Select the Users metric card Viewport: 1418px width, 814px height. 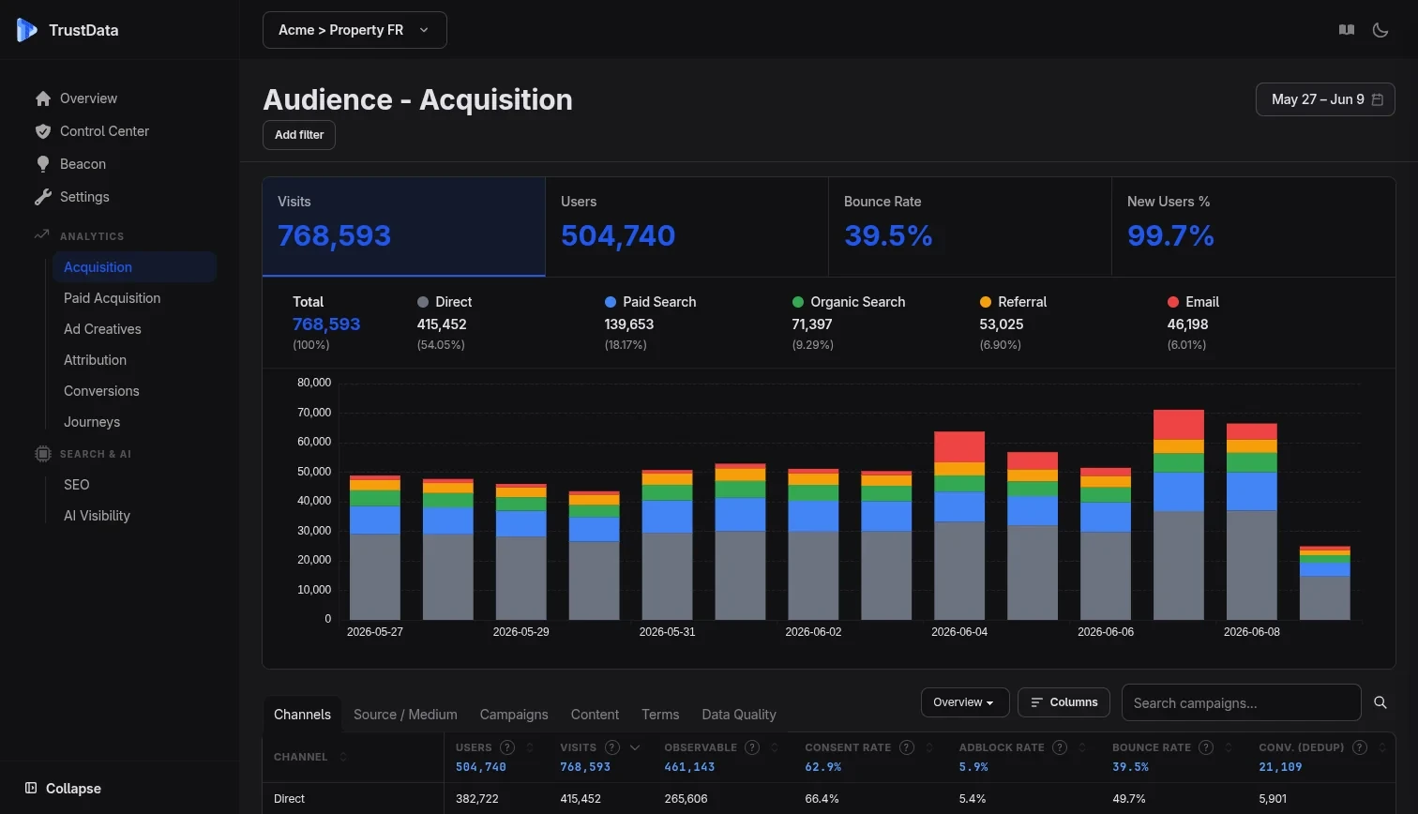[x=687, y=227]
